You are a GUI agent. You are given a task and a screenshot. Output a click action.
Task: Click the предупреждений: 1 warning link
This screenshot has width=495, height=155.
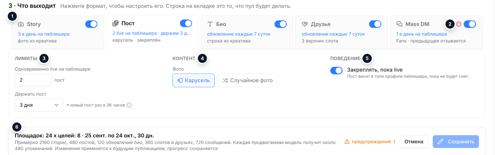[x=370, y=142]
